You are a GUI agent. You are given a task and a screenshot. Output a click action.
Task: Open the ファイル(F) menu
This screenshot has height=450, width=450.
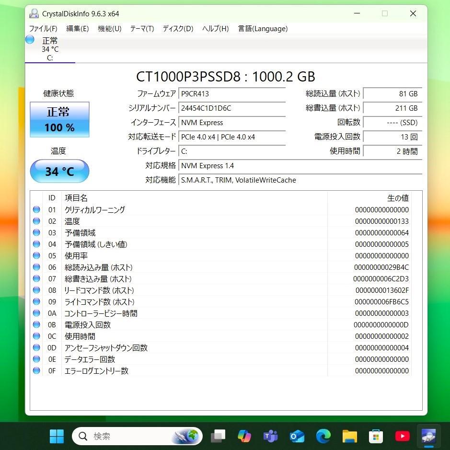point(43,29)
